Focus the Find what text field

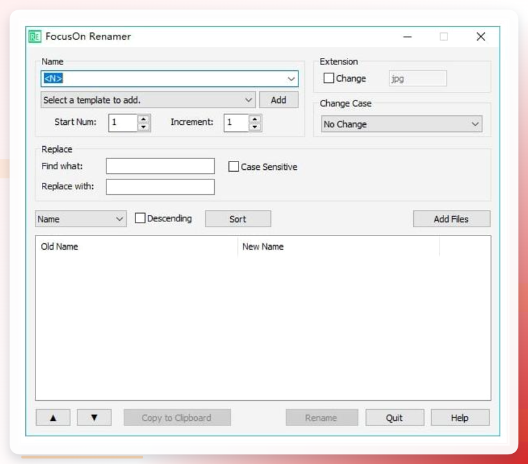point(161,166)
